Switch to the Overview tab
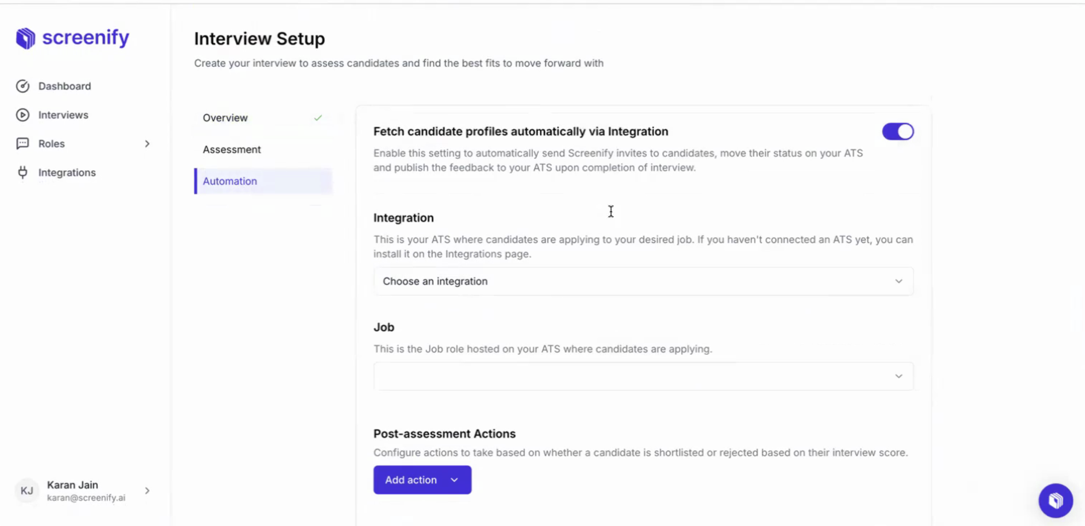This screenshot has height=526, width=1085. [x=225, y=118]
